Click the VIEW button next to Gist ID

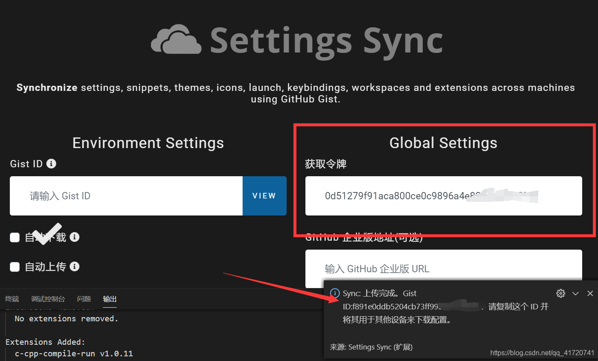click(264, 196)
